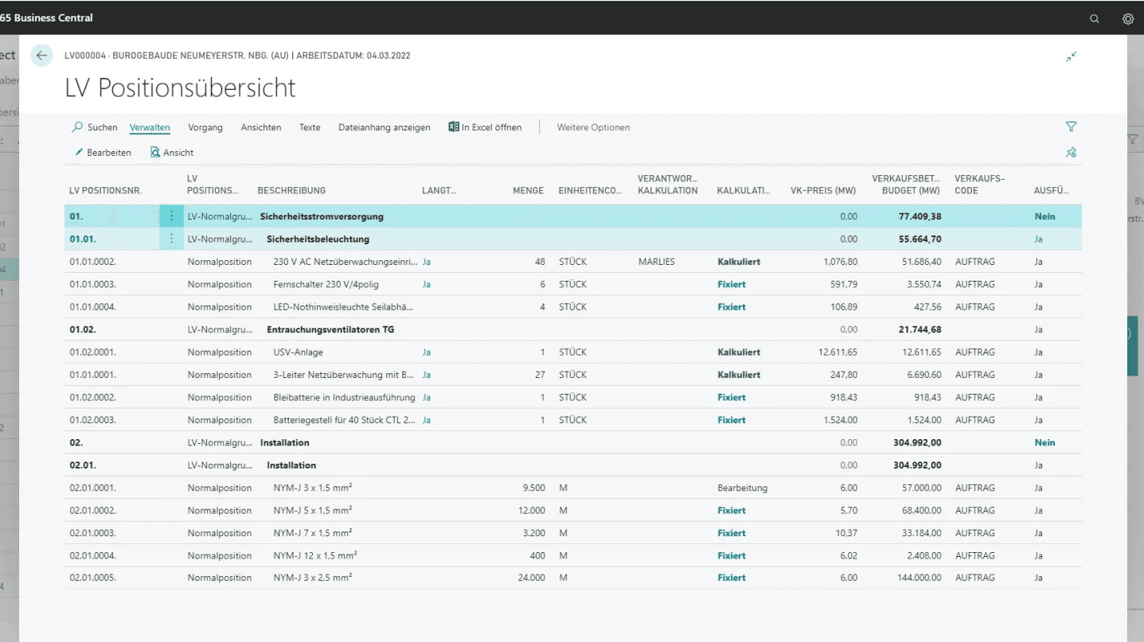Image resolution: width=1144 pixels, height=642 pixels.
Task: Expand Weitere Optionen menu
Action: [592, 127]
